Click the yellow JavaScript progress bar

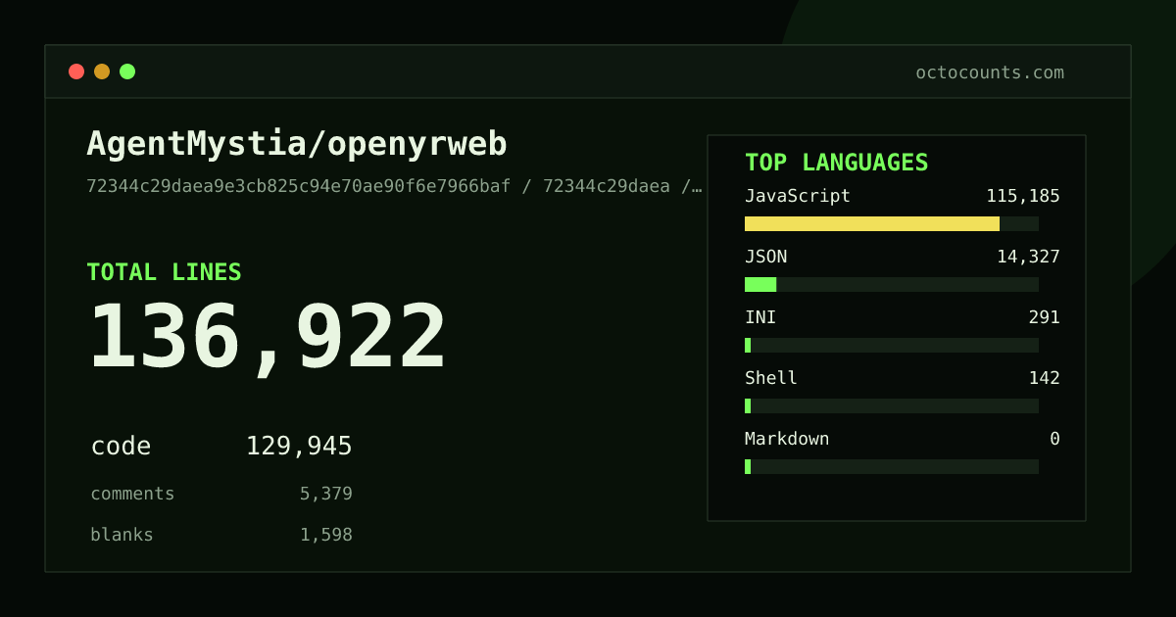[x=872, y=223]
